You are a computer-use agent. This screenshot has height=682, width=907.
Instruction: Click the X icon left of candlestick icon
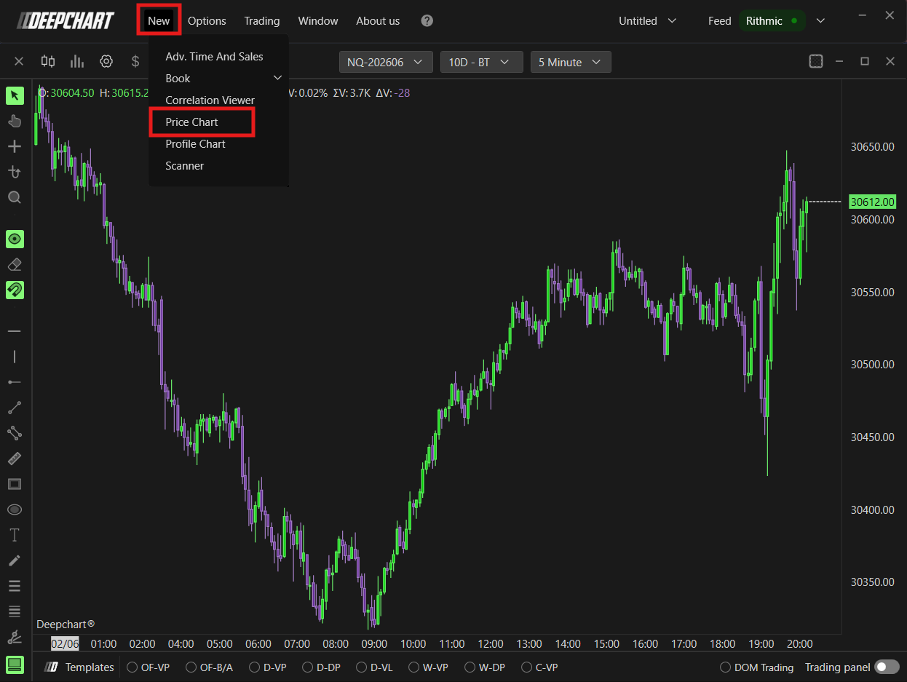19,62
